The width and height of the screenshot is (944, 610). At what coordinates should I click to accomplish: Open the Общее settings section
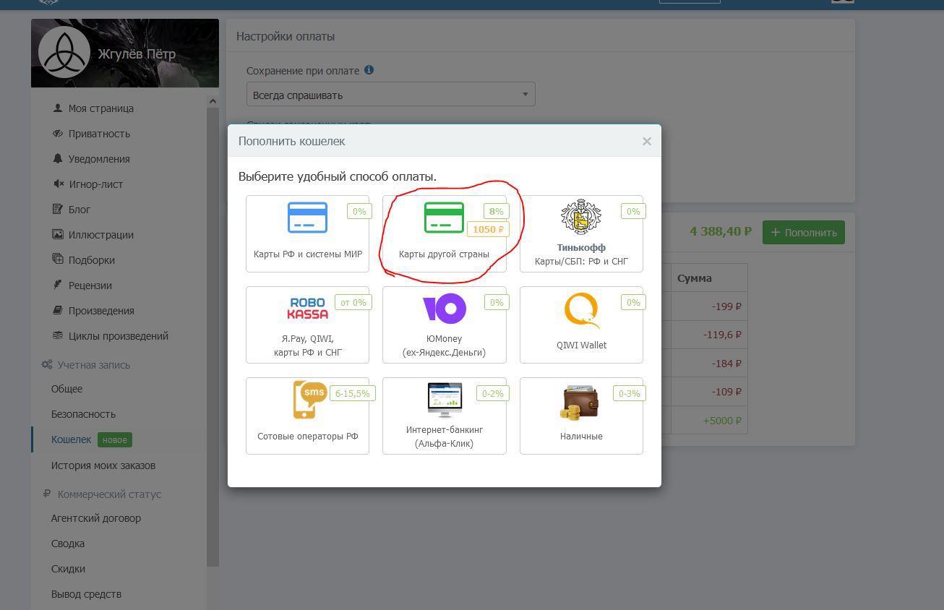click(66, 389)
